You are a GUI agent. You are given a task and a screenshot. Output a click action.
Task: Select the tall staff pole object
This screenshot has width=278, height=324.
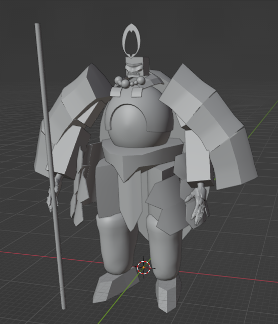tap(50, 165)
